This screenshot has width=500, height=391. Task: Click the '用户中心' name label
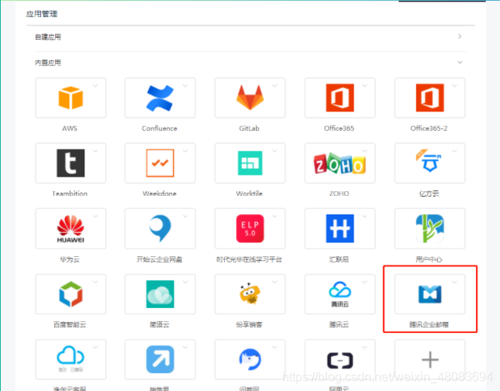coord(429,259)
